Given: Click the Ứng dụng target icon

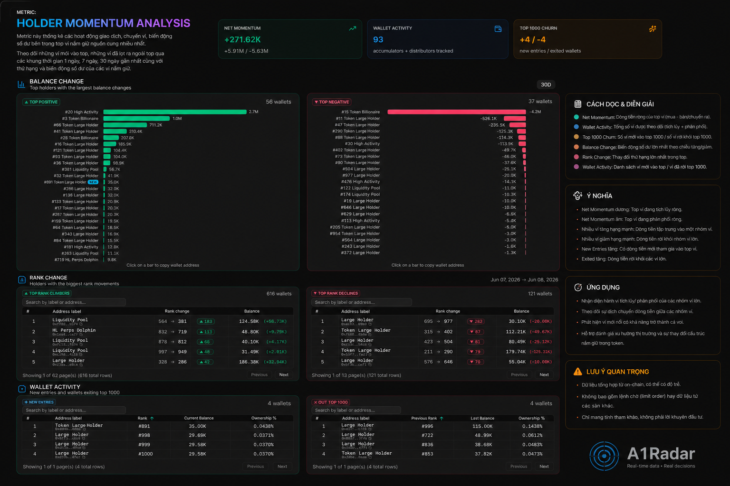Looking at the screenshot, I should (x=578, y=287).
